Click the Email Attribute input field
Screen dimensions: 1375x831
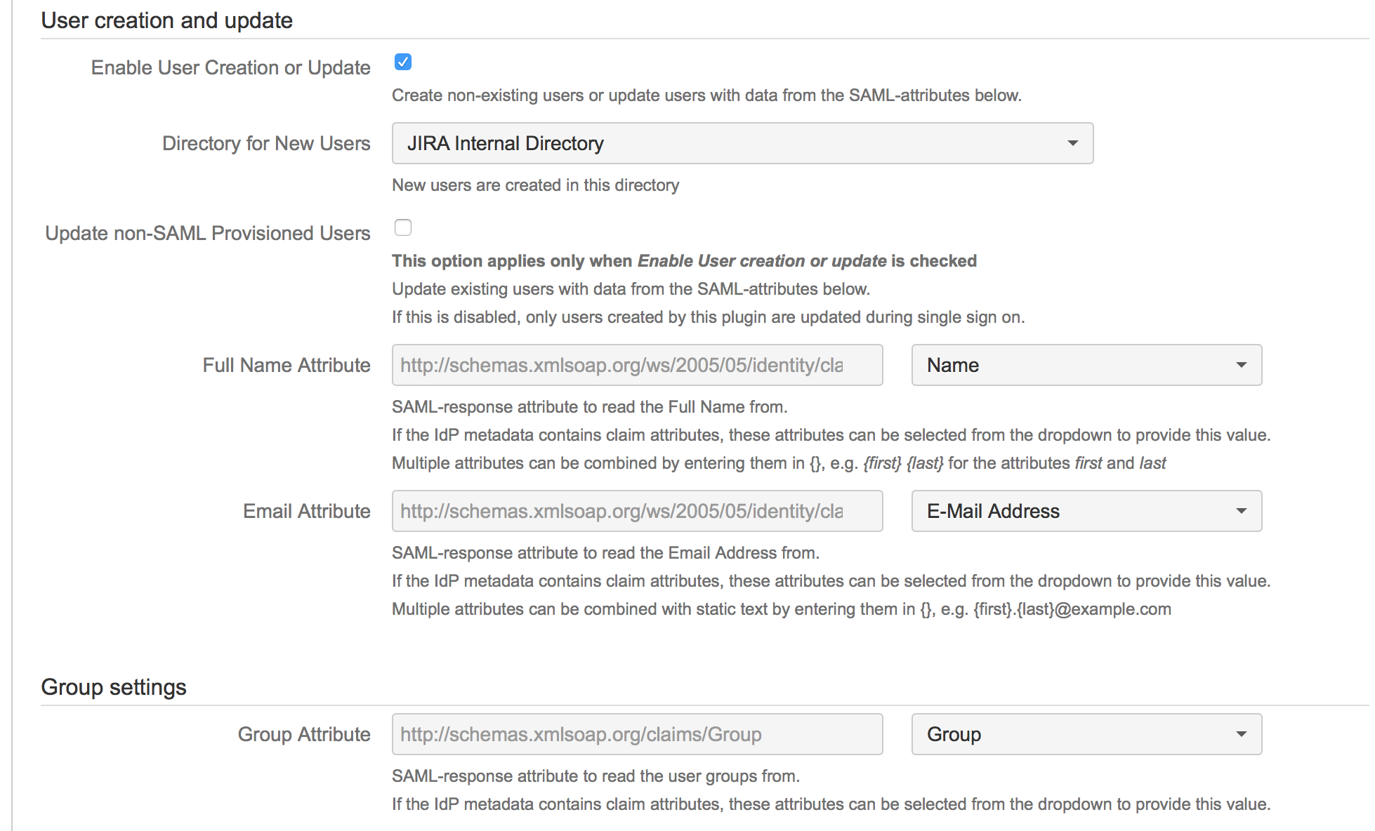[x=636, y=511]
